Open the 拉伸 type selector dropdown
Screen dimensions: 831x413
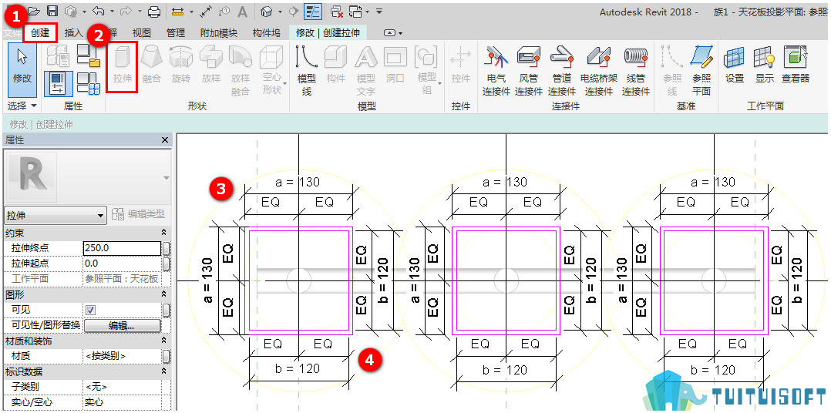(x=56, y=216)
